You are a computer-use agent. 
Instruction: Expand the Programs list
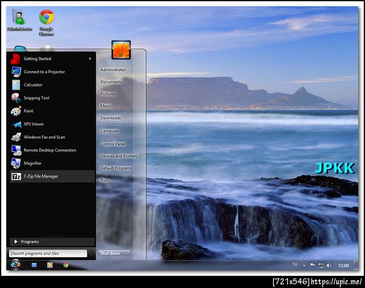tap(52, 242)
